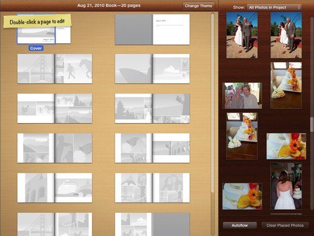Pick left-column closeup of orange flower on cake
This screenshot has height=236, width=314.
242,197
